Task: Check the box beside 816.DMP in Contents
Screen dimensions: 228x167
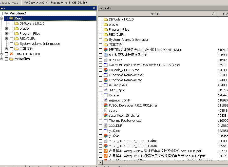Action: tap(101, 60)
